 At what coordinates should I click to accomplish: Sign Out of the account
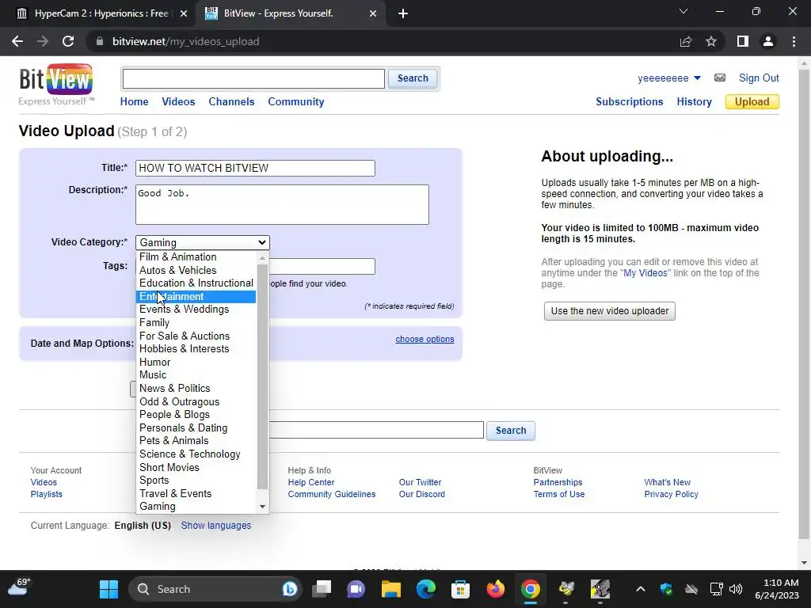click(758, 78)
